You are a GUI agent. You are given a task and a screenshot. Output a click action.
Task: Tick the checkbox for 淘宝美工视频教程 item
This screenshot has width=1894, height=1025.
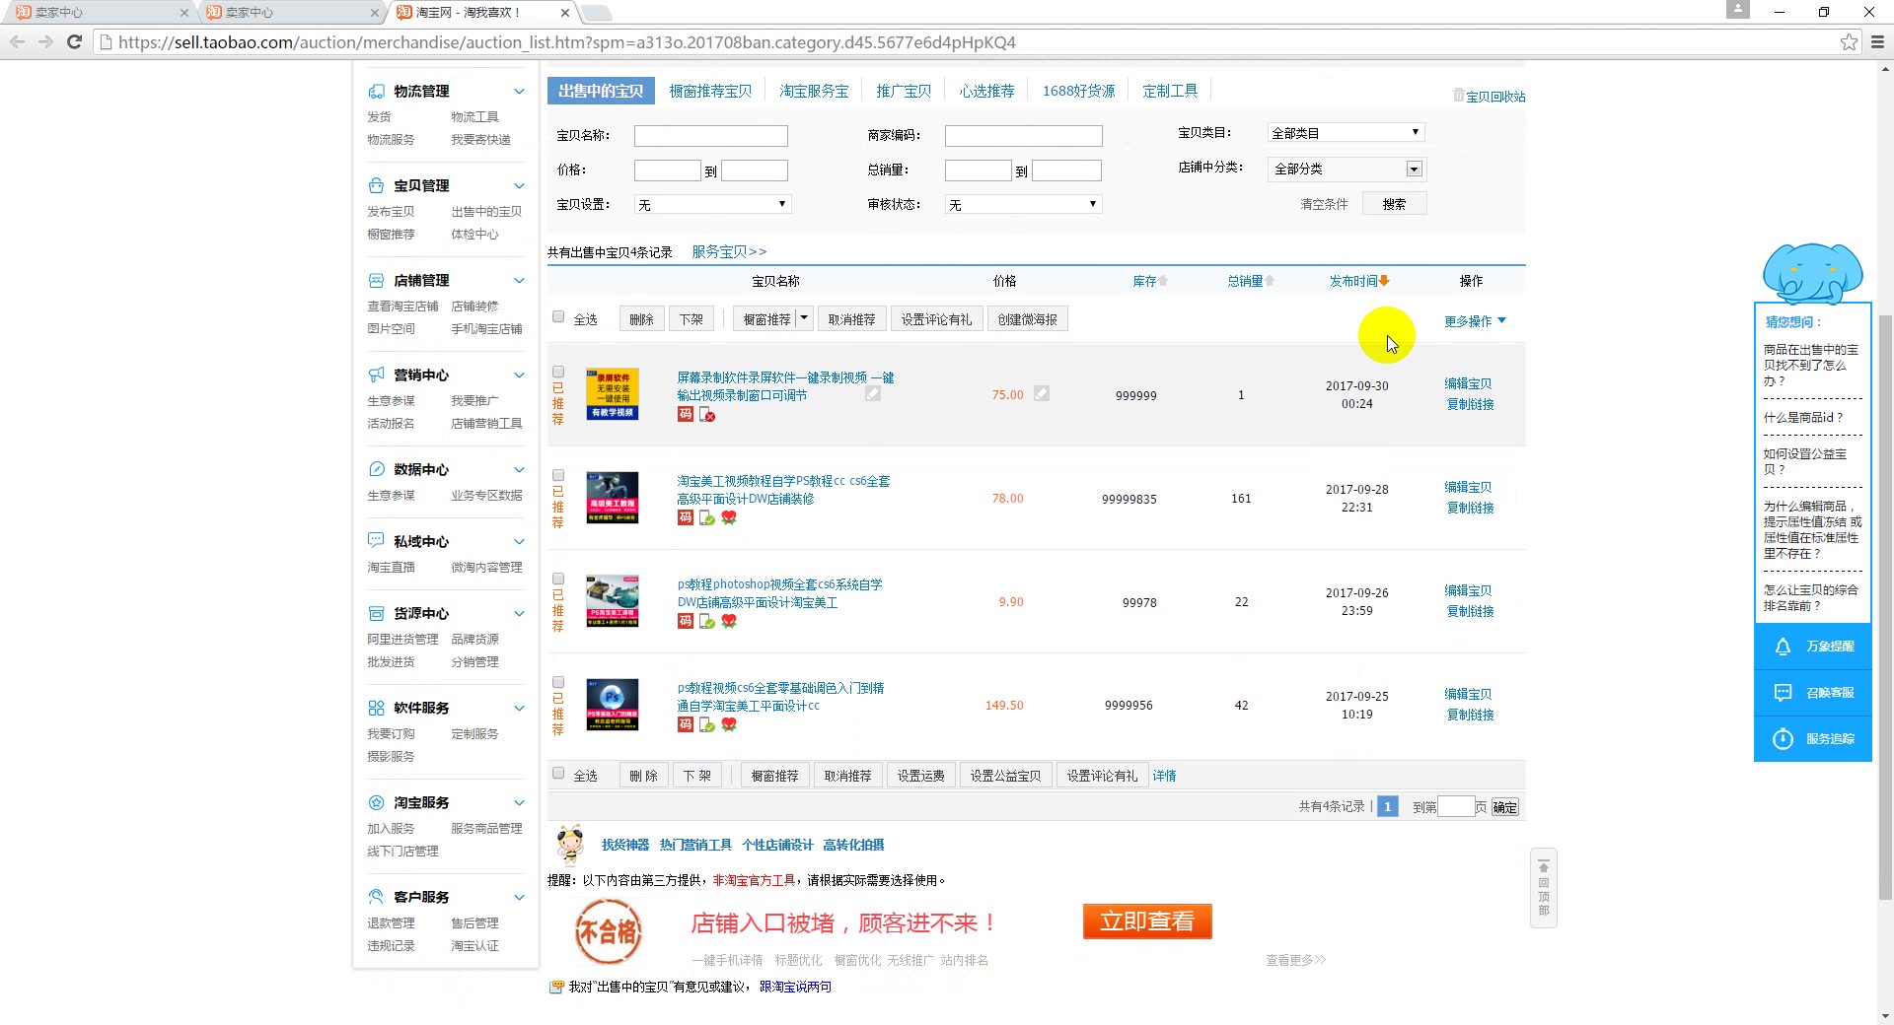(558, 476)
